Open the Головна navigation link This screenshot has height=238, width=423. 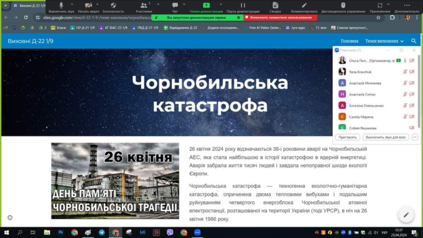tap(349, 41)
